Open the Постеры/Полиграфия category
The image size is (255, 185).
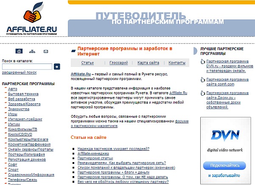tap(26, 155)
